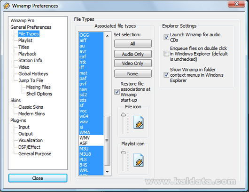Image resolution: width=249 pixels, height=192 pixels.
Task: Select OGG in associated file types
Action: pos(91,35)
